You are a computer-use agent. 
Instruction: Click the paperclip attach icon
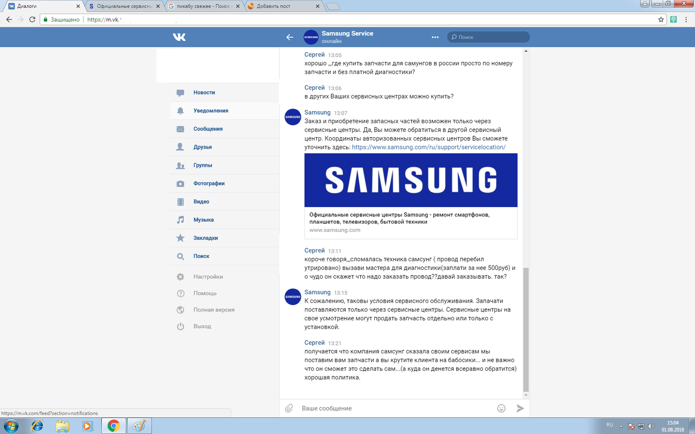[289, 408]
